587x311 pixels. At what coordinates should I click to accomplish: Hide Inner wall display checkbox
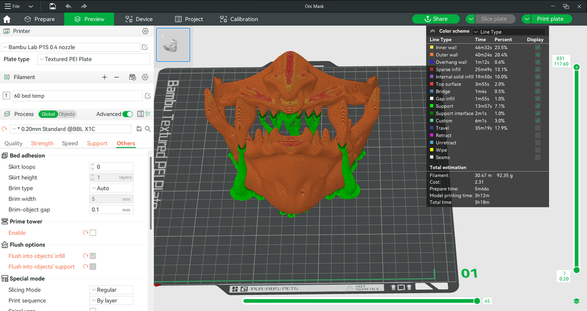tap(538, 47)
